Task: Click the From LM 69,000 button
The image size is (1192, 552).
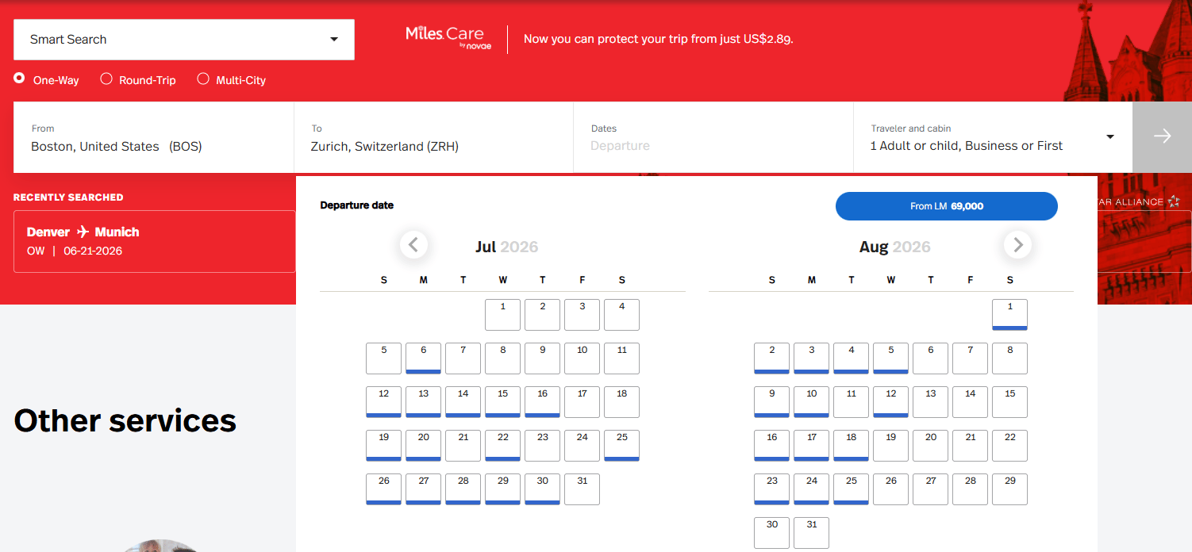Action: click(x=947, y=206)
